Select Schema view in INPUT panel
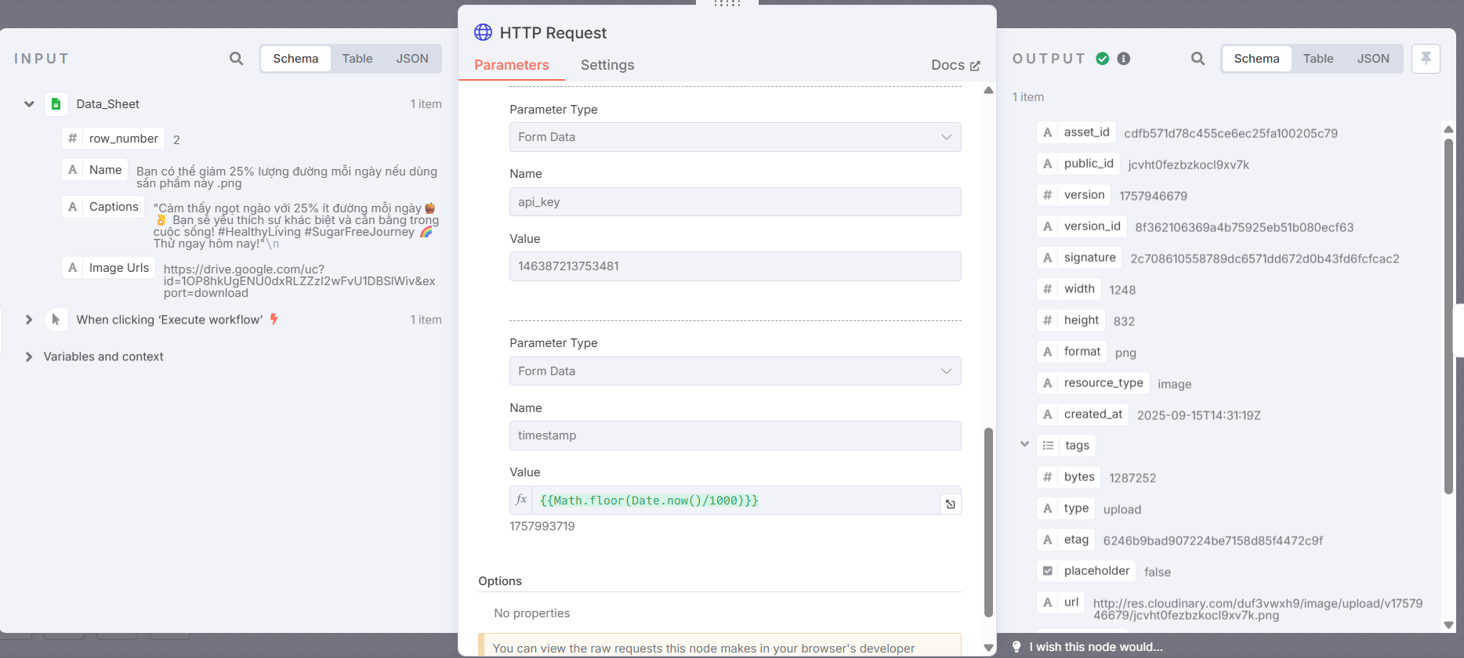 295,59
